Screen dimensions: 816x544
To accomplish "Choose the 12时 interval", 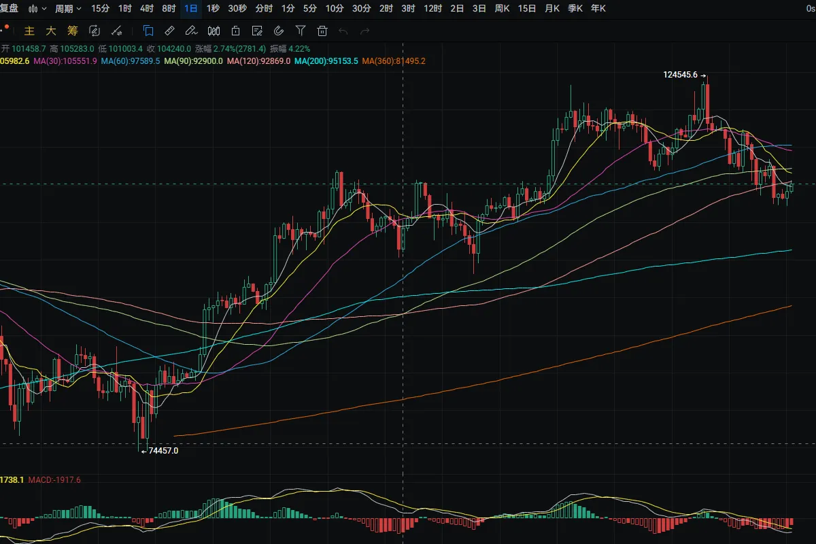I will pos(432,9).
